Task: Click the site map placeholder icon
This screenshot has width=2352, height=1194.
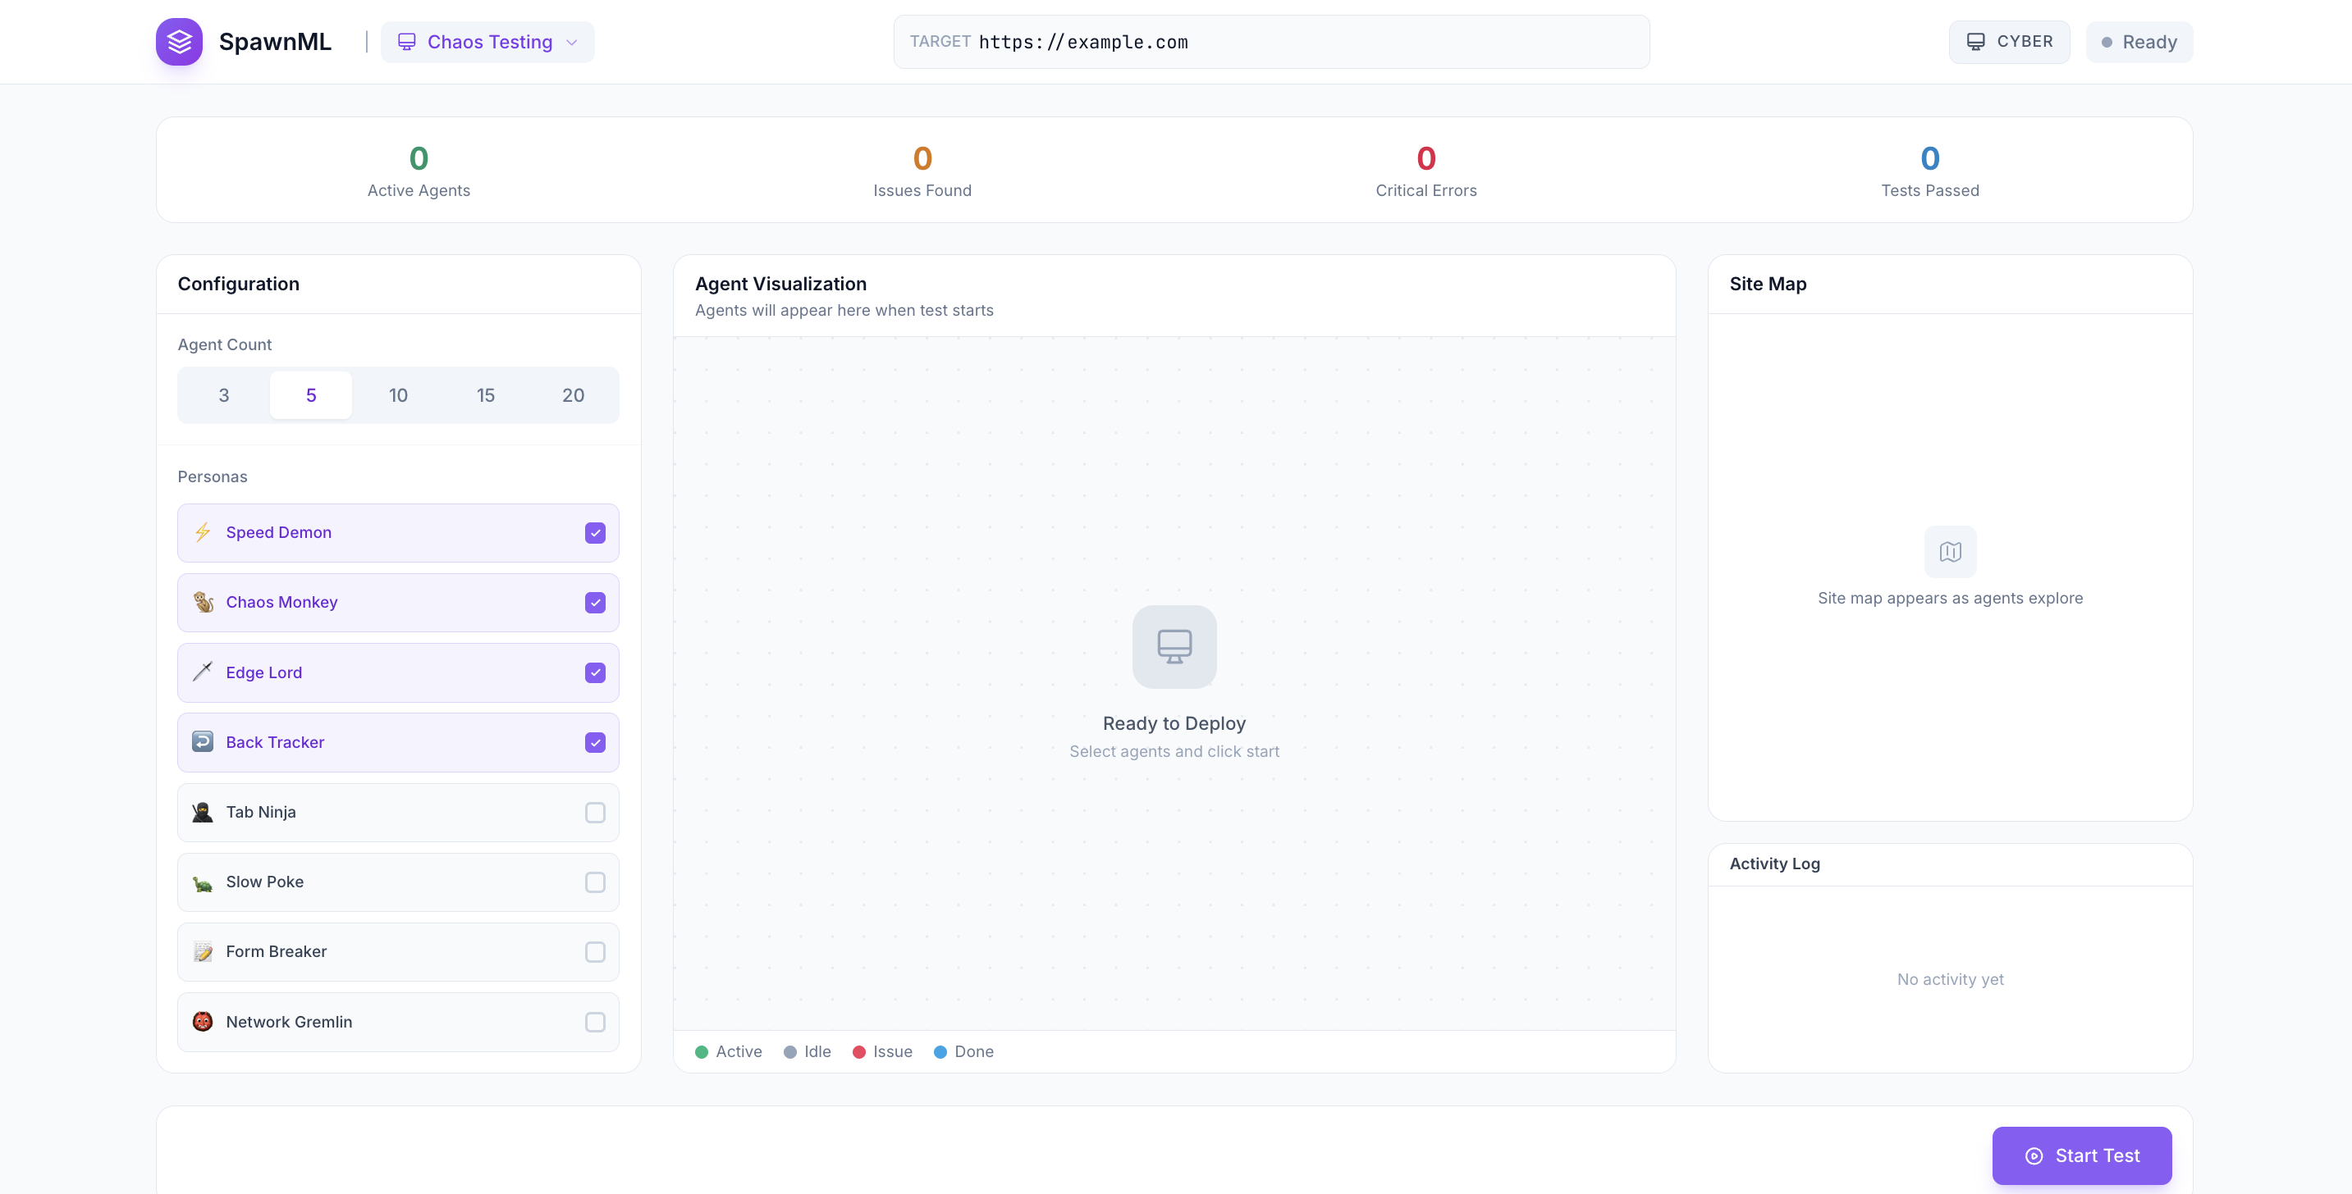Action: tap(1949, 551)
